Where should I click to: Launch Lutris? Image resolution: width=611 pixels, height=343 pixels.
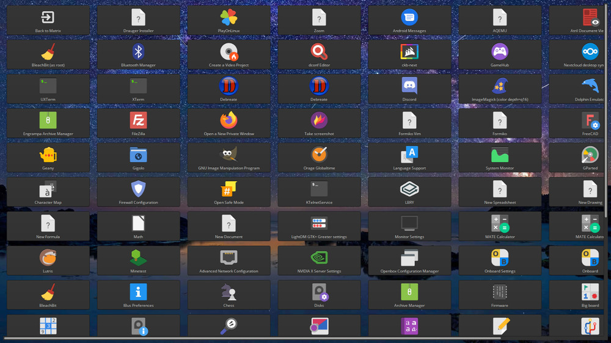tap(48, 260)
